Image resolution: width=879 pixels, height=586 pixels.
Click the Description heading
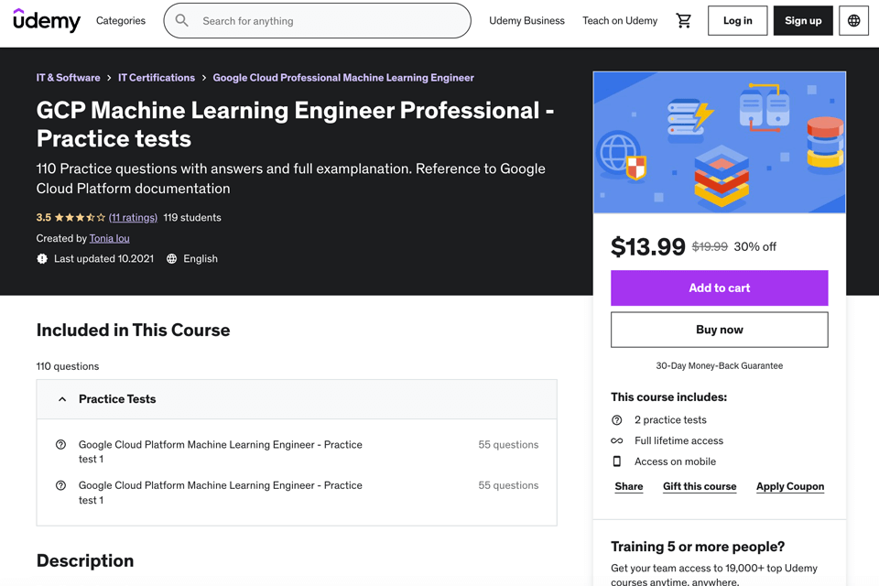[85, 560]
